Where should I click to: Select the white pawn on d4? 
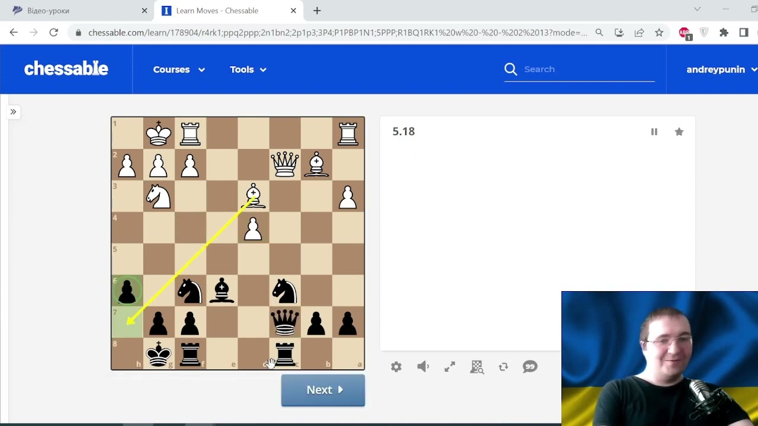(x=253, y=228)
